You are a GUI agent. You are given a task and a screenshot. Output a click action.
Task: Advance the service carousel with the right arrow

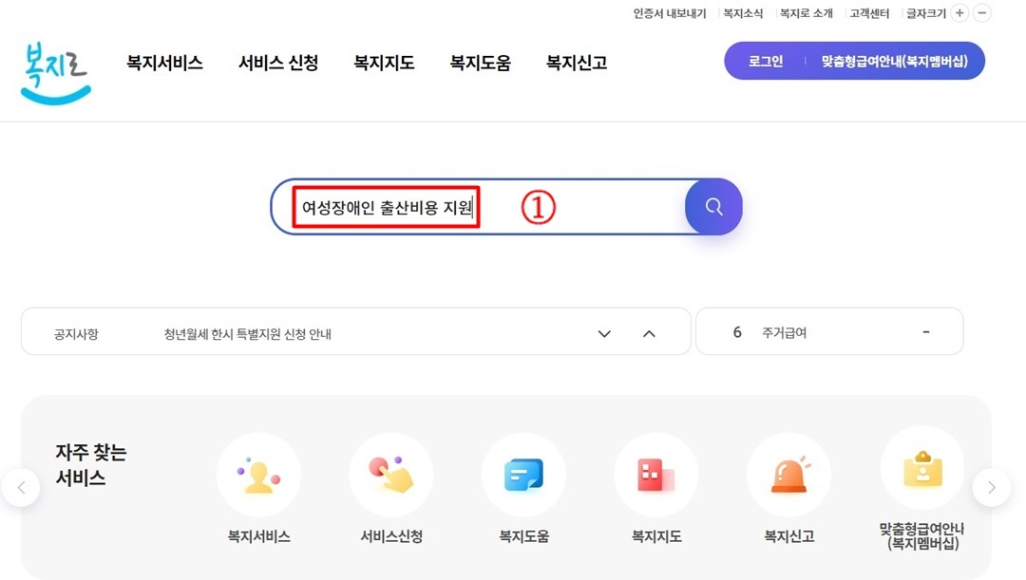(992, 487)
